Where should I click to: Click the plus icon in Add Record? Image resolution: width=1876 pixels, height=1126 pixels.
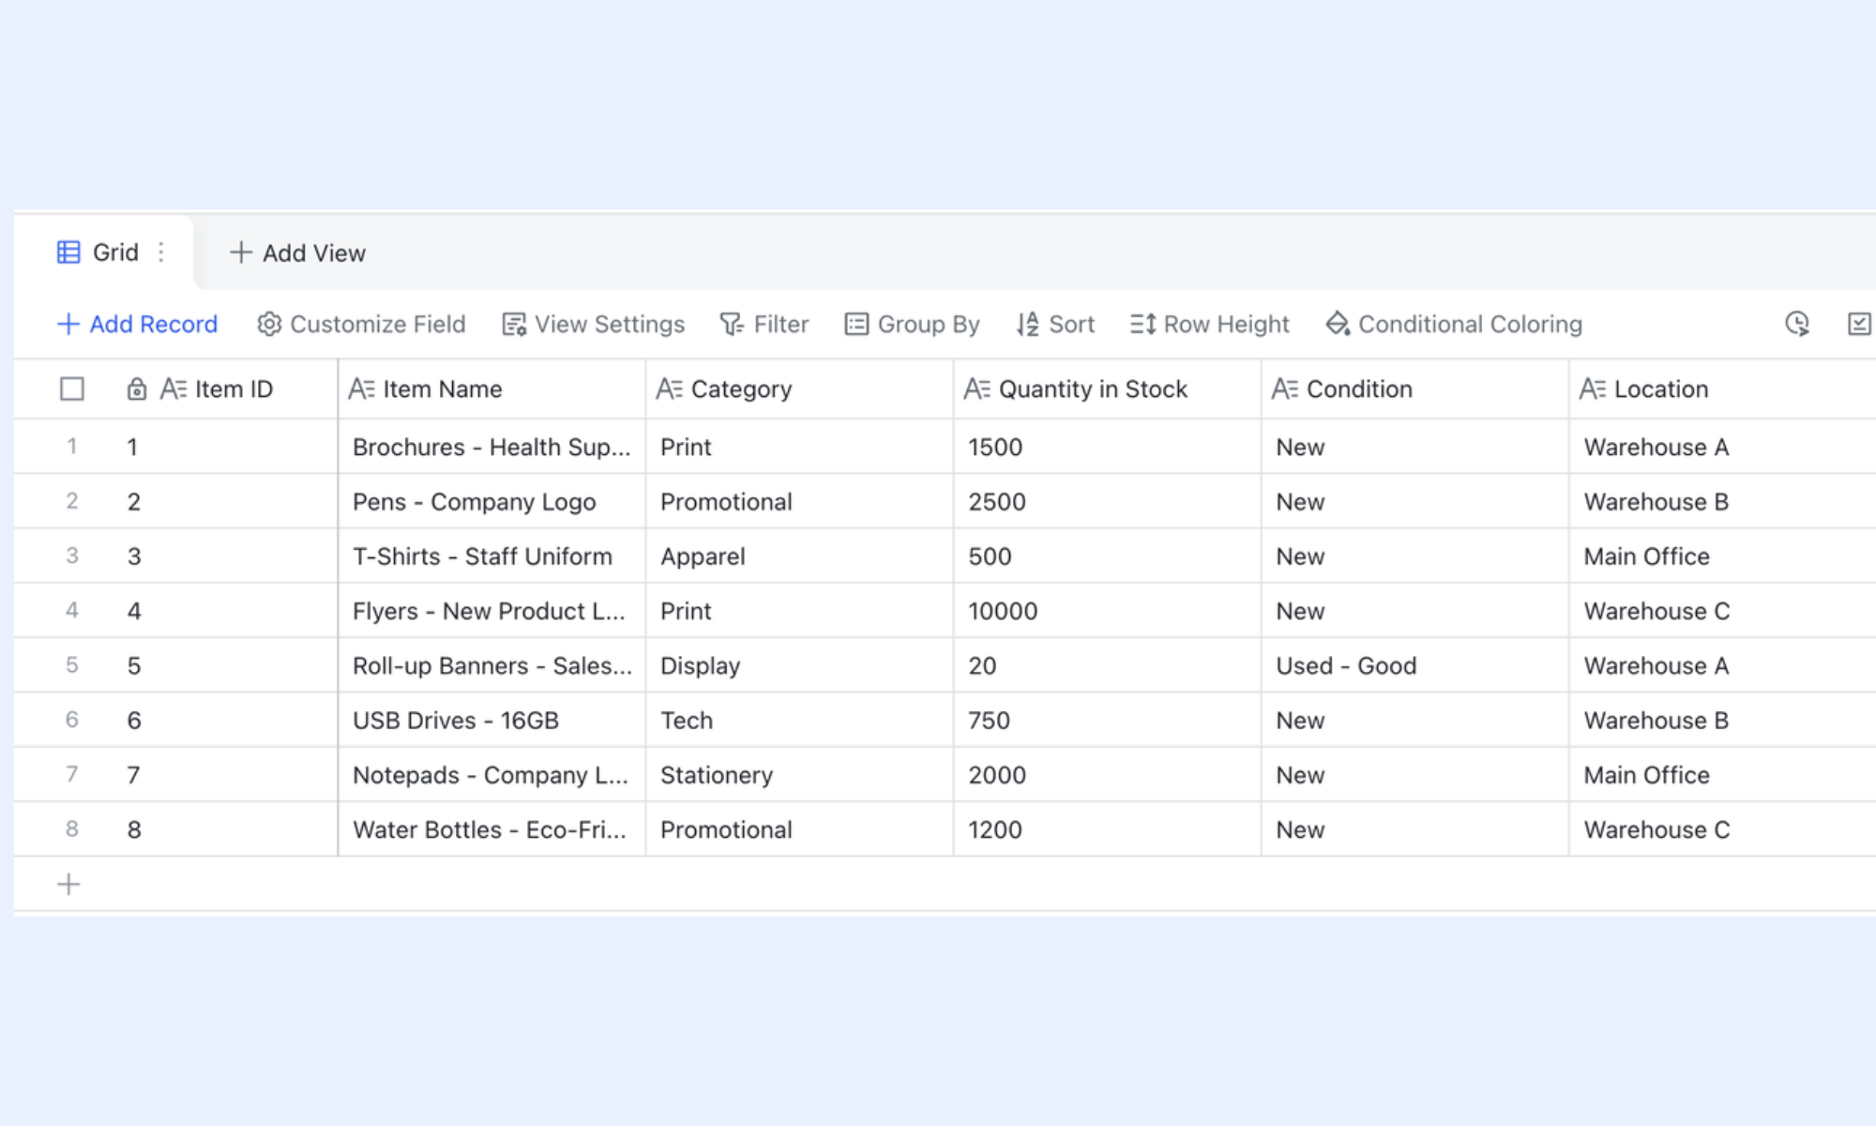click(x=68, y=324)
